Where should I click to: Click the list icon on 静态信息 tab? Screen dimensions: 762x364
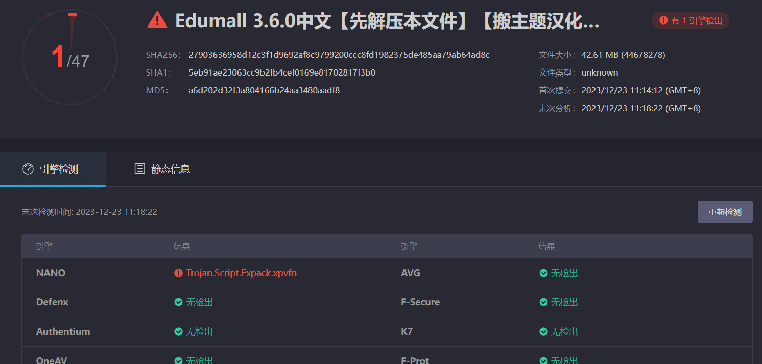click(139, 169)
